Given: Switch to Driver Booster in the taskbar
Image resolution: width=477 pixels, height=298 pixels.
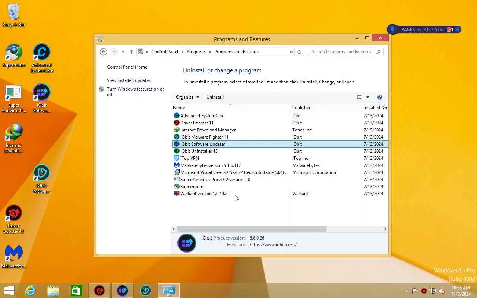Looking at the screenshot, I should pyautogui.click(x=99, y=291).
